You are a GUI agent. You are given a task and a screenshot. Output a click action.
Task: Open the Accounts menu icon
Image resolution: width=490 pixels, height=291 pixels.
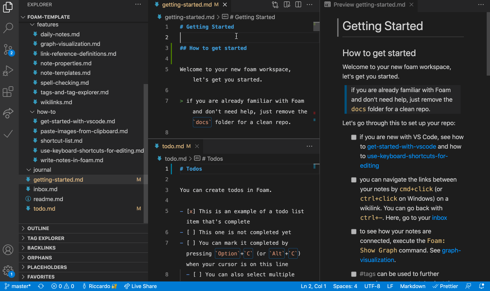[8, 250]
